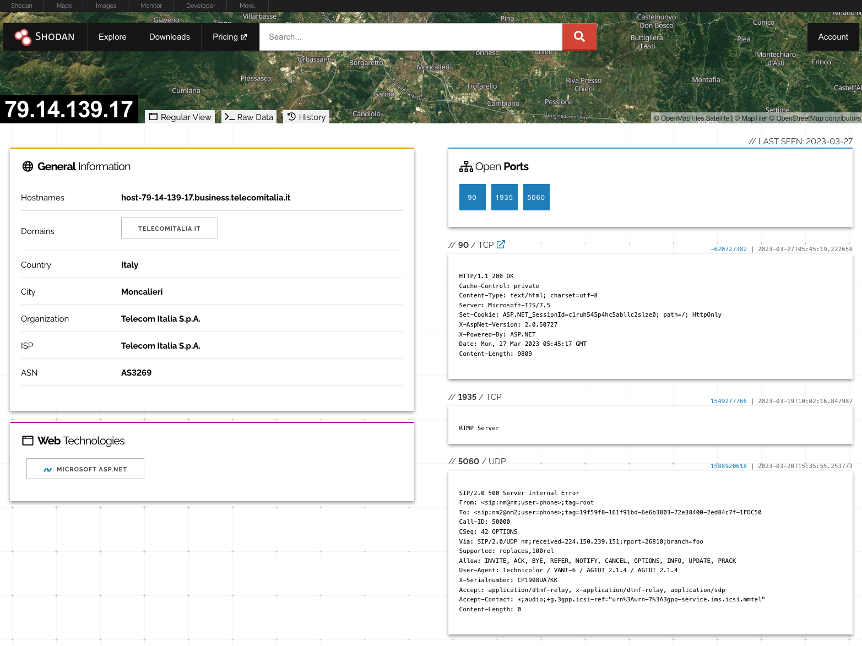The height and width of the screenshot is (646, 862).
Task: Jump to open port 90 tile
Action: pos(472,197)
